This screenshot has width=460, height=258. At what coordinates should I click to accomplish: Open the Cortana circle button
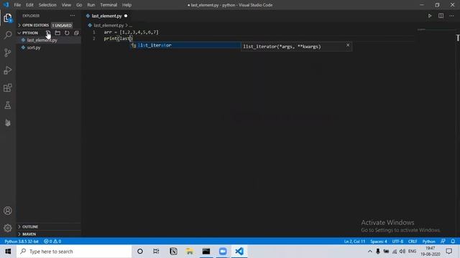point(140,252)
